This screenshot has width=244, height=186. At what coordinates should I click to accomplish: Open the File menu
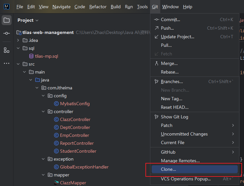pos(20,7)
